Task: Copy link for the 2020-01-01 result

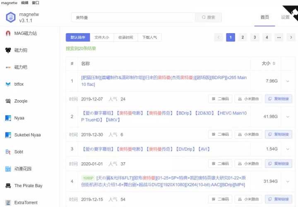Action: (279, 164)
